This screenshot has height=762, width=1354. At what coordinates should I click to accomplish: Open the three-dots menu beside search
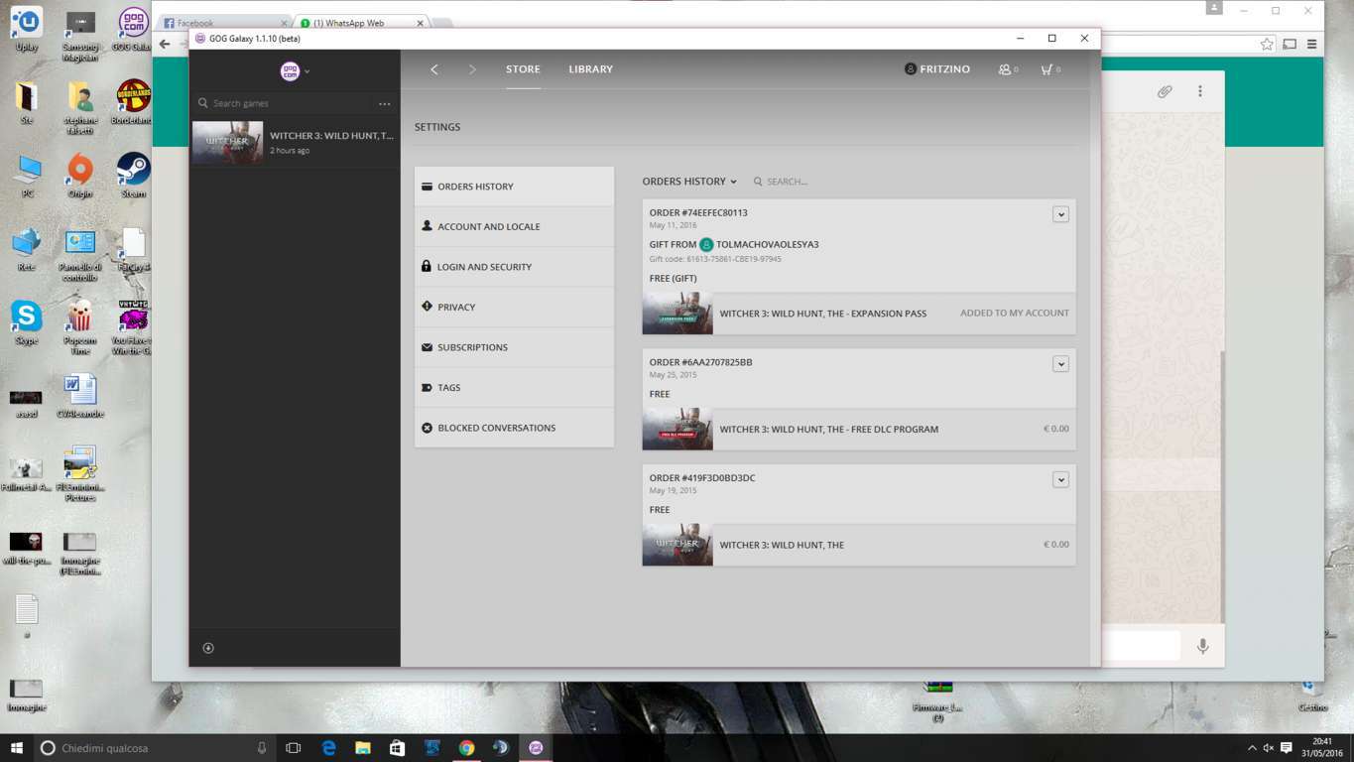click(x=385, y=103)
